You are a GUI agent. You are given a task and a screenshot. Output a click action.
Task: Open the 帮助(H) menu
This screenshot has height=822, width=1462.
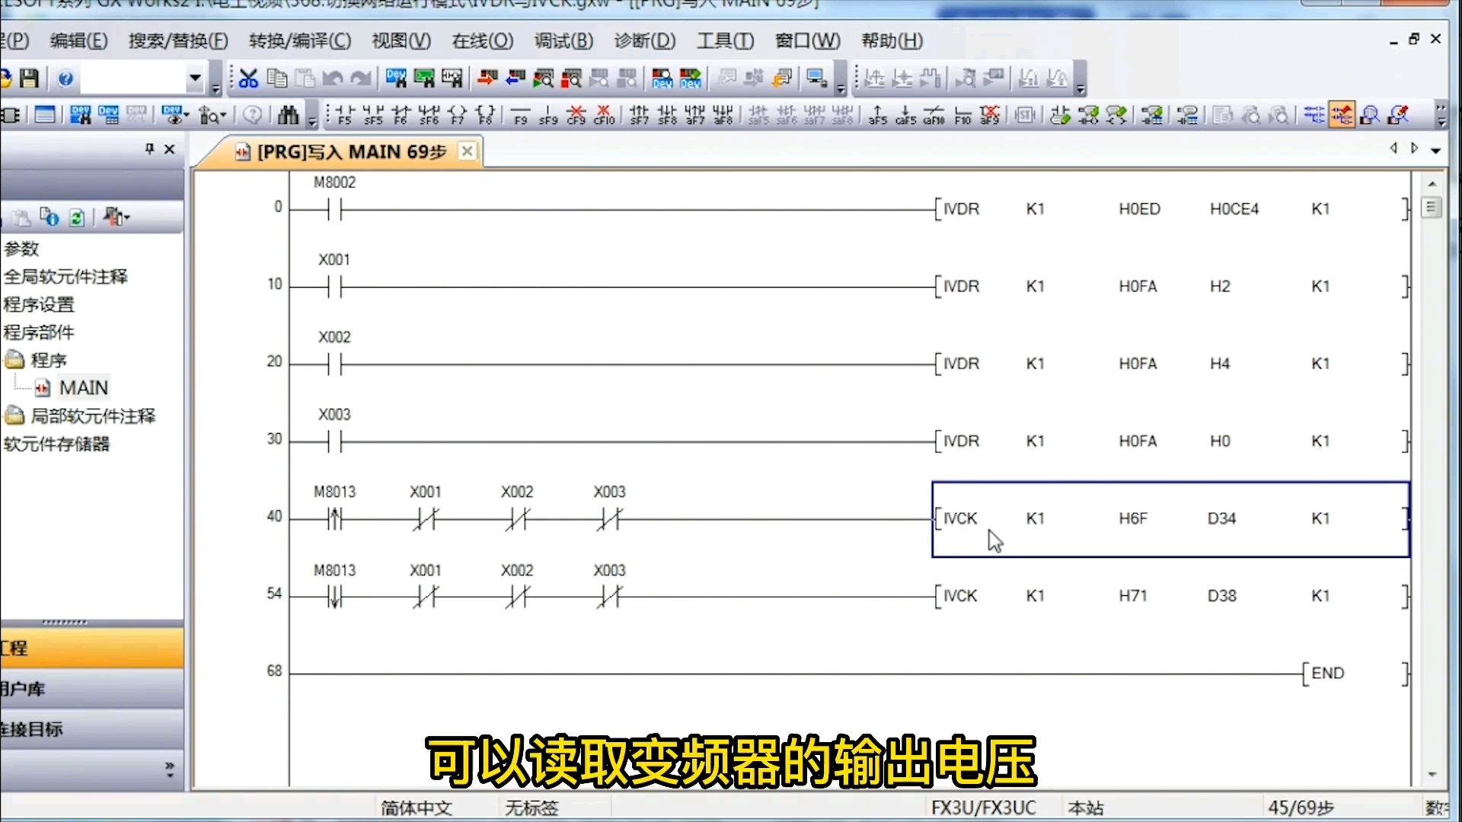892,41
